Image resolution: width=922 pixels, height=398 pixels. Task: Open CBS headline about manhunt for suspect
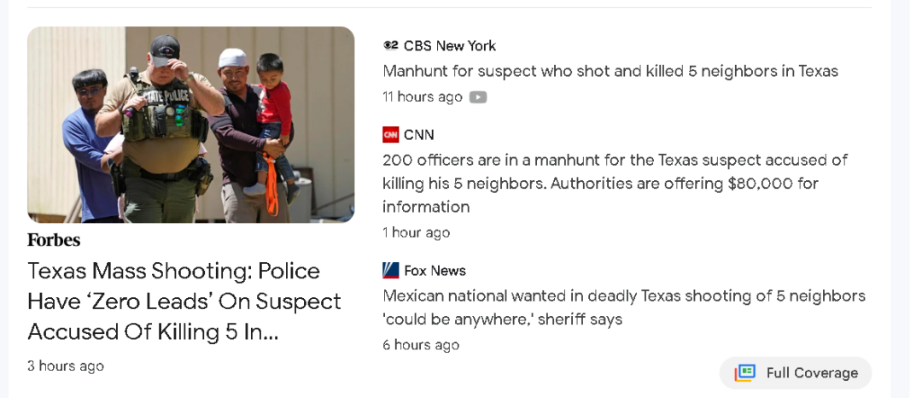(610, 71)
